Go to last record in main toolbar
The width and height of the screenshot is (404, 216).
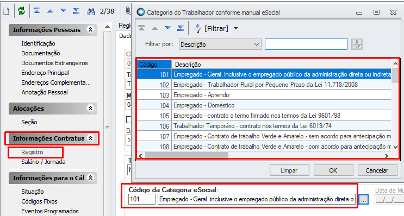[76, 11]
